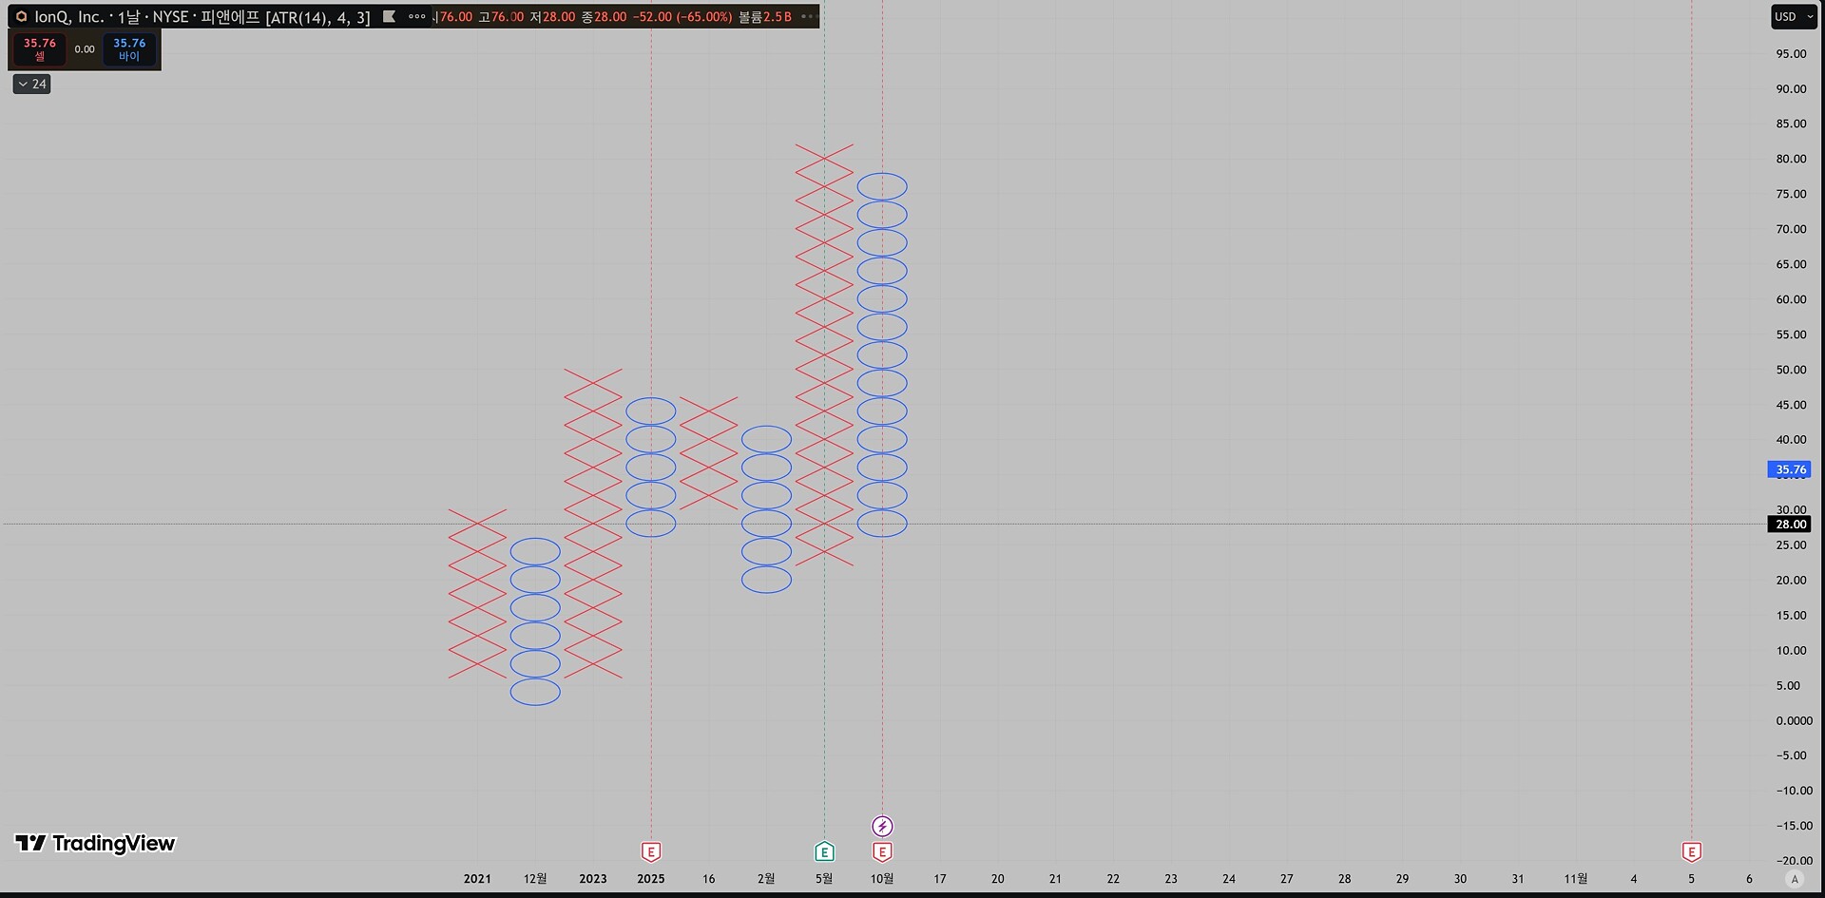
Task: Click the −20.00 price scale label
Action: [1794, 861]
